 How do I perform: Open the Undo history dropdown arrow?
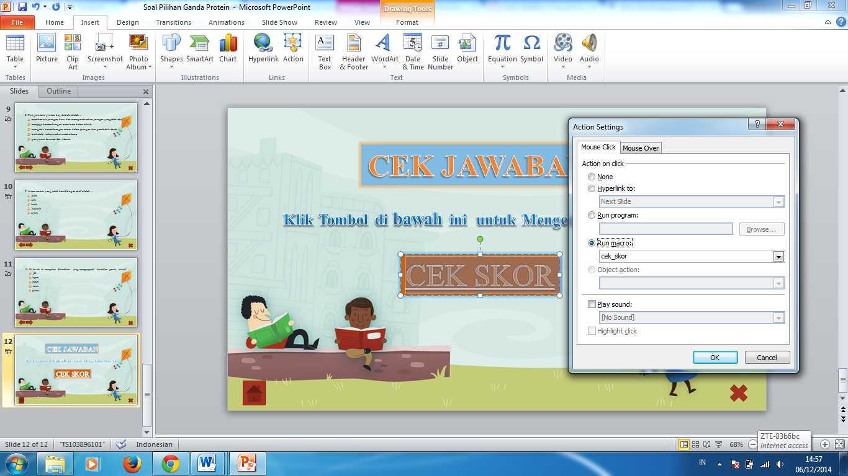click(45, 7)
